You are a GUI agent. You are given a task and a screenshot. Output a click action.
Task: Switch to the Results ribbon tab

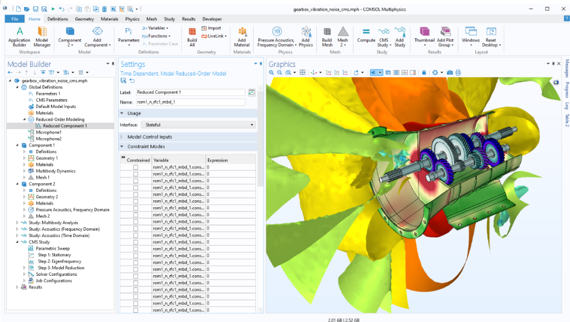pos(188,19)
